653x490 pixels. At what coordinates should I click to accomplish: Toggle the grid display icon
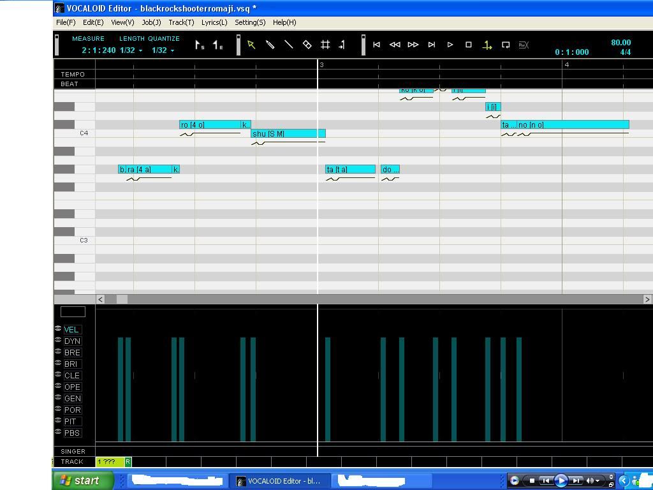pyautogui.click(x=325, y=45)
